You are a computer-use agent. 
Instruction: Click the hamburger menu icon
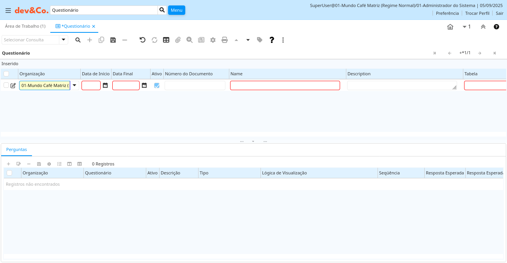click(8, 11)
